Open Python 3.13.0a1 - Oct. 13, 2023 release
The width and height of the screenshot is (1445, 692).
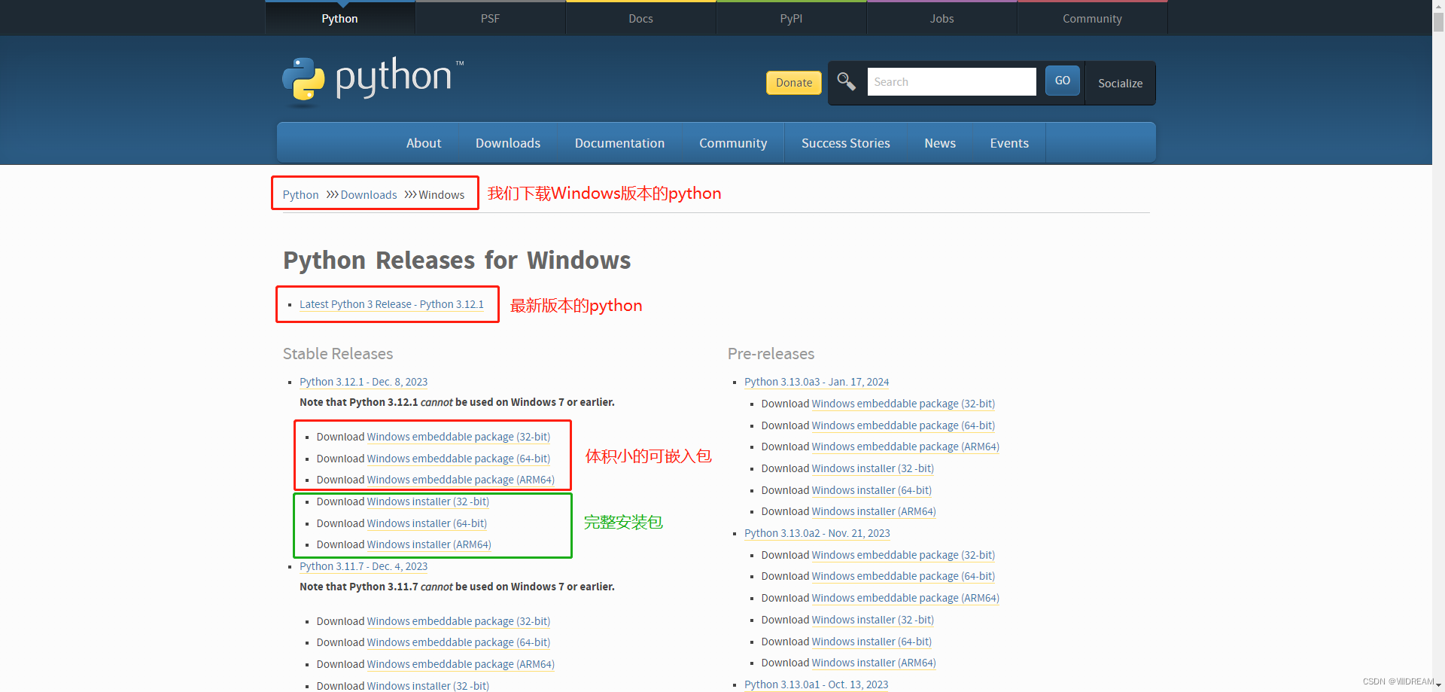point(817,684)
